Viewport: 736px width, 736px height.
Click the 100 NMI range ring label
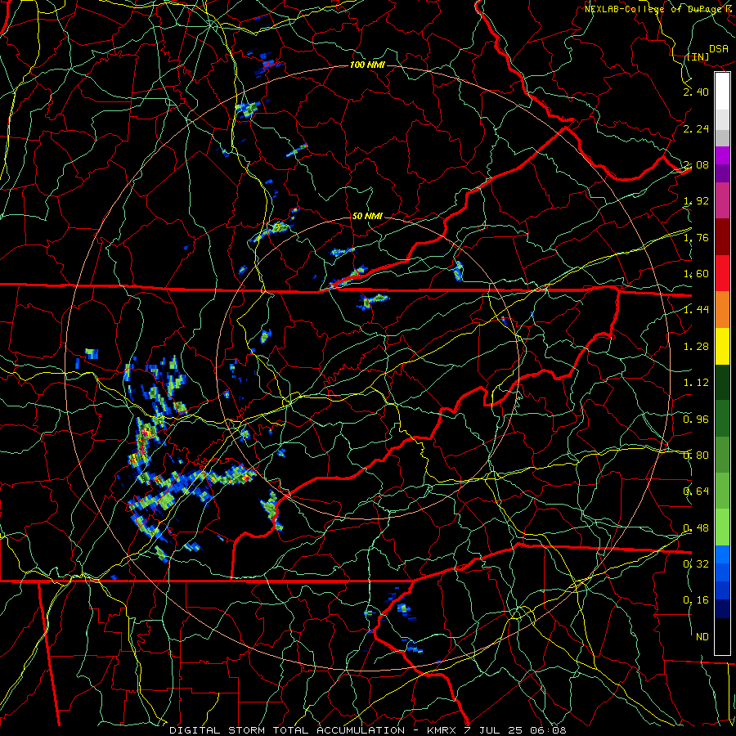(x=367, y=65)
